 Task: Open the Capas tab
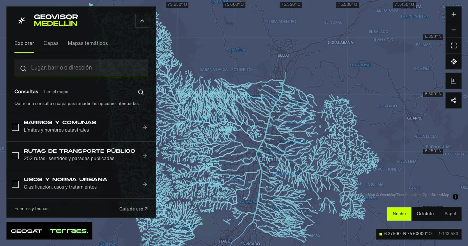click(51, 43)
